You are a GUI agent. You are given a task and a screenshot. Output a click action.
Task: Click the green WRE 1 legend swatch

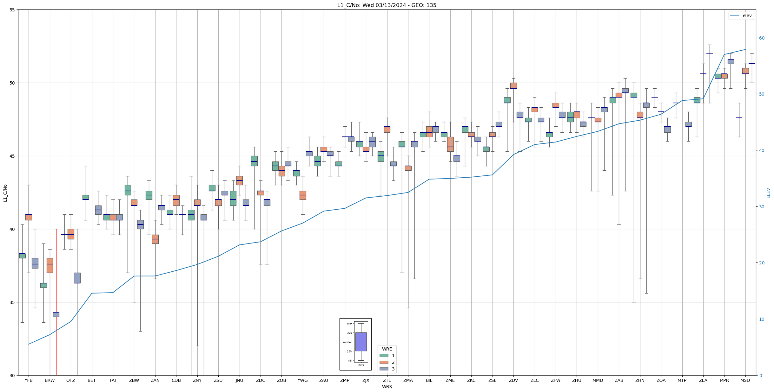click(384, 356)
